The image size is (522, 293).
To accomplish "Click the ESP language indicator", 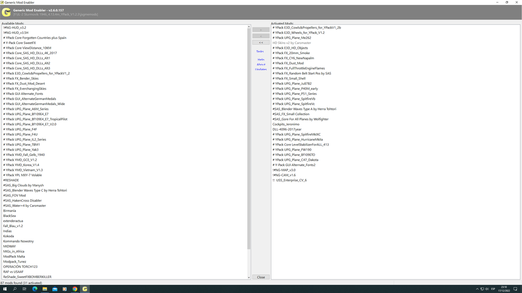I will coord(493,289).
